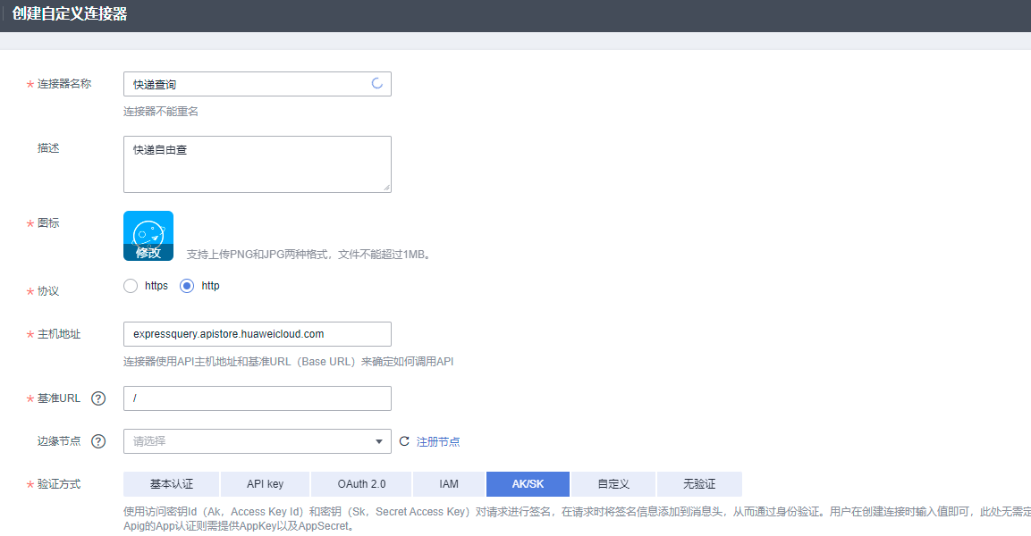Choose the 基本认证 authentication tab
Image resolution: width=1031 pixels, height=536 pixels.
pos(171,484)
